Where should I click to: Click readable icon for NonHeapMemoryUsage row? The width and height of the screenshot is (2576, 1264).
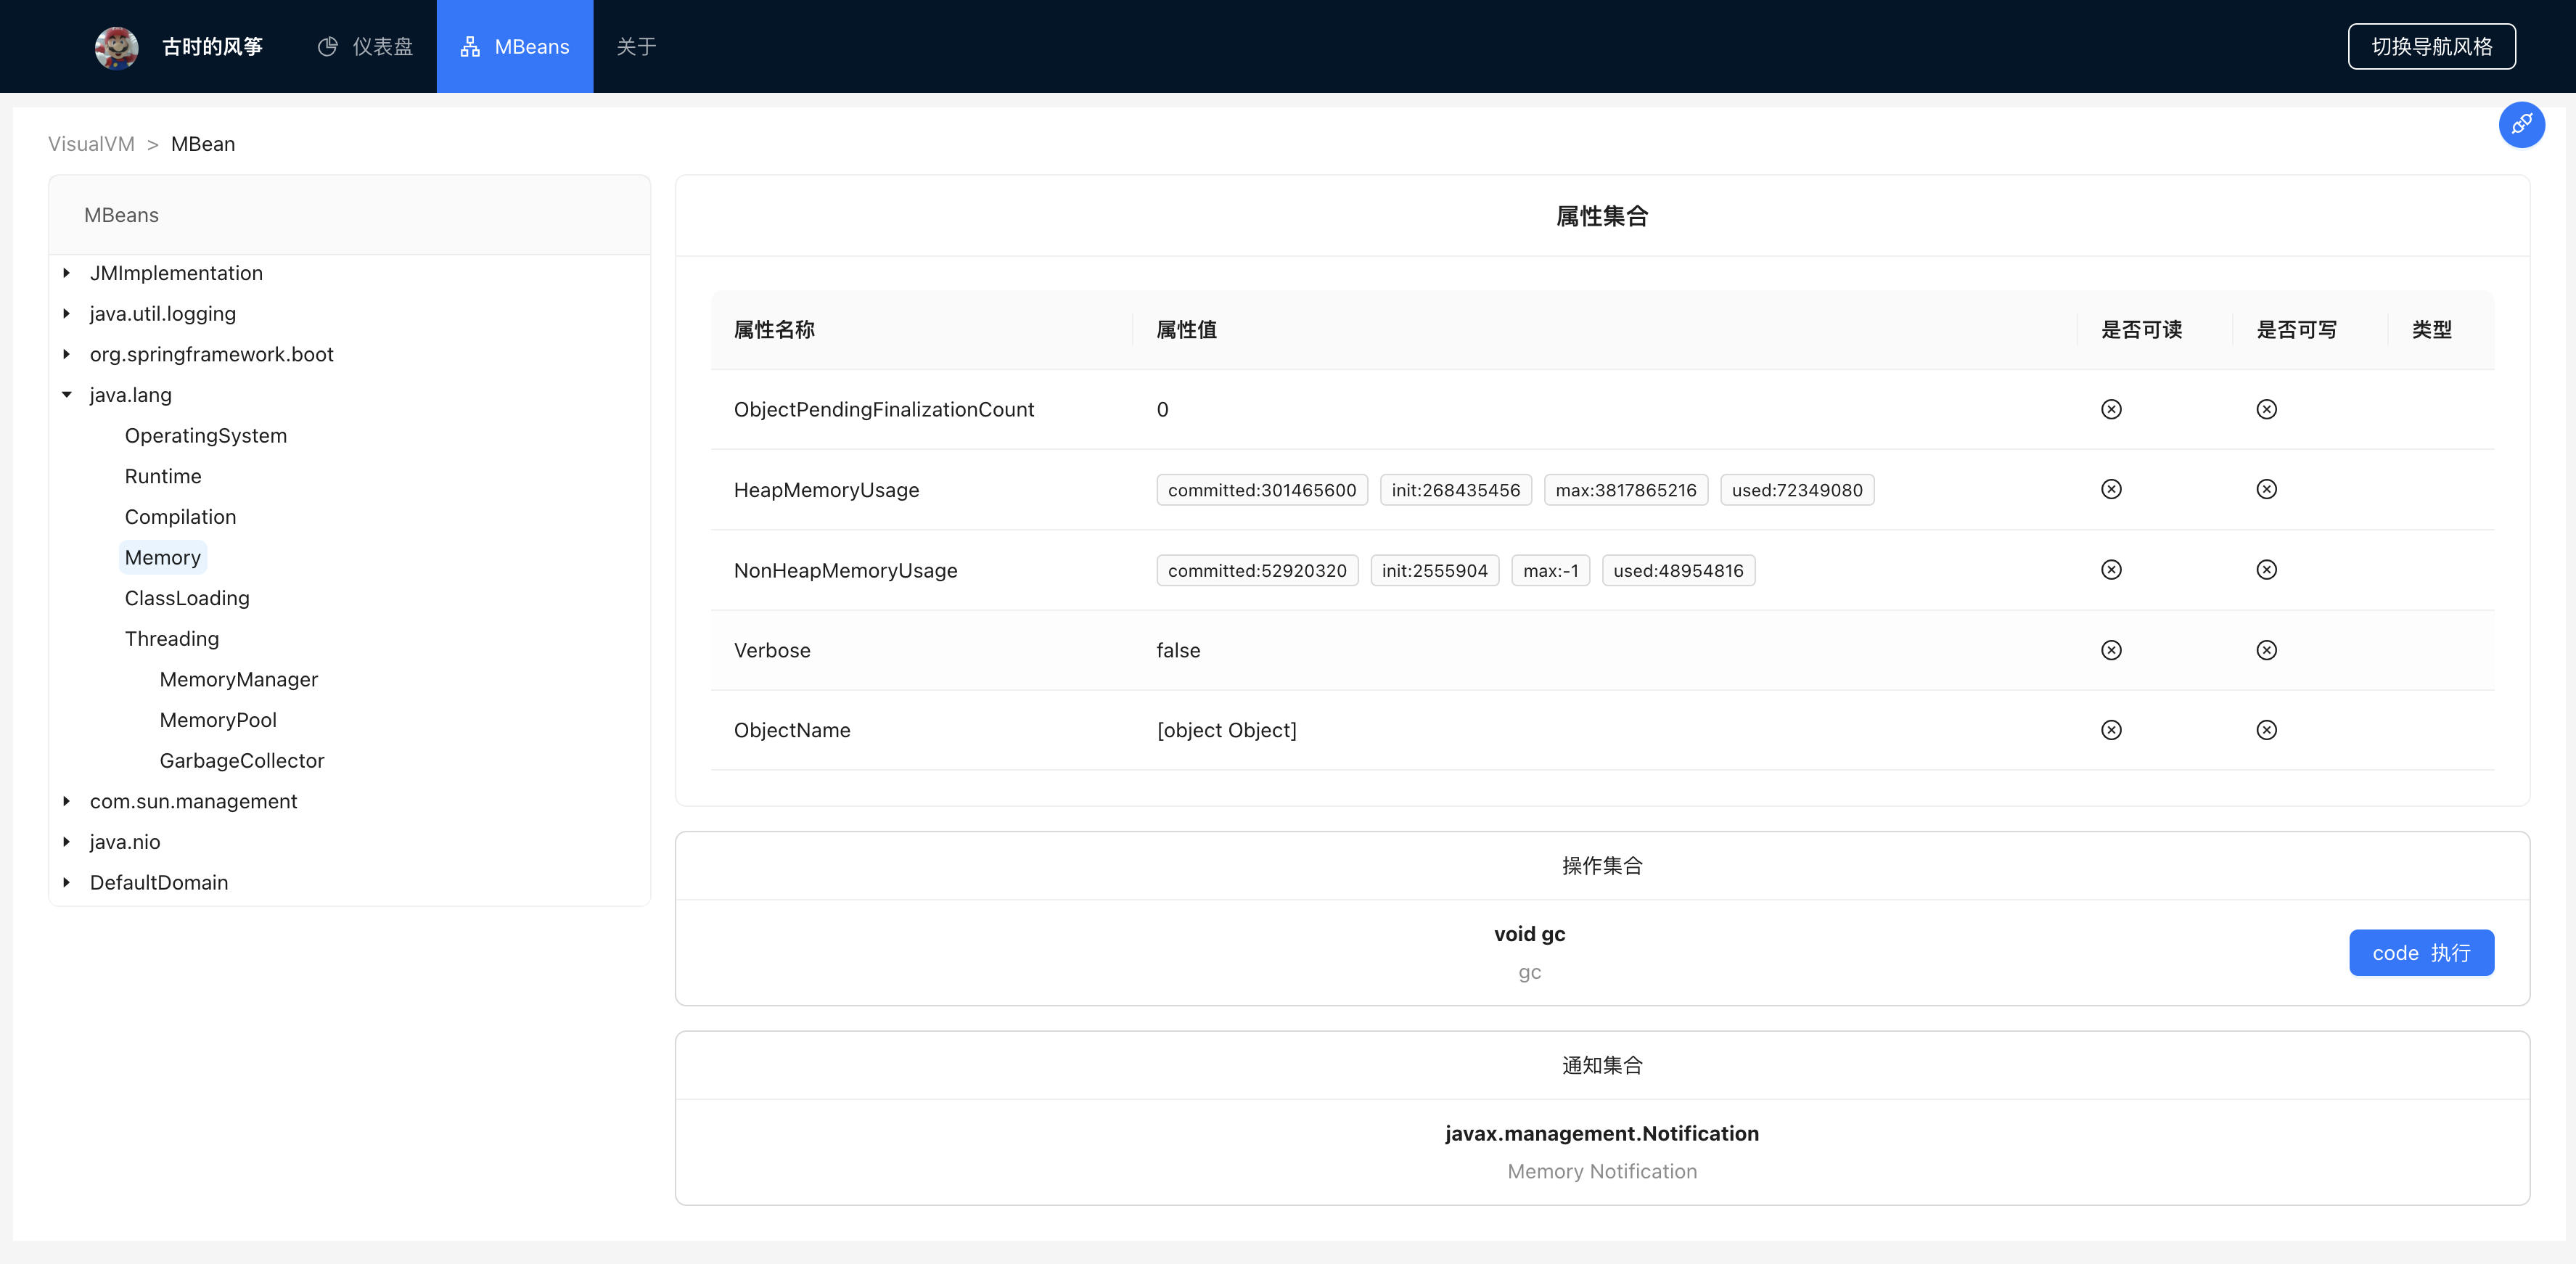coord(2111,570)
